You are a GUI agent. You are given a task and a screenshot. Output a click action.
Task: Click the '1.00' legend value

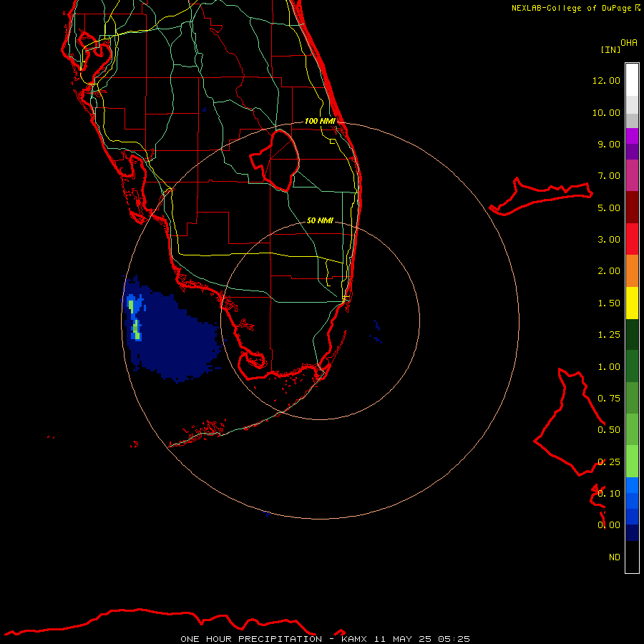click(x=609, y=367)
